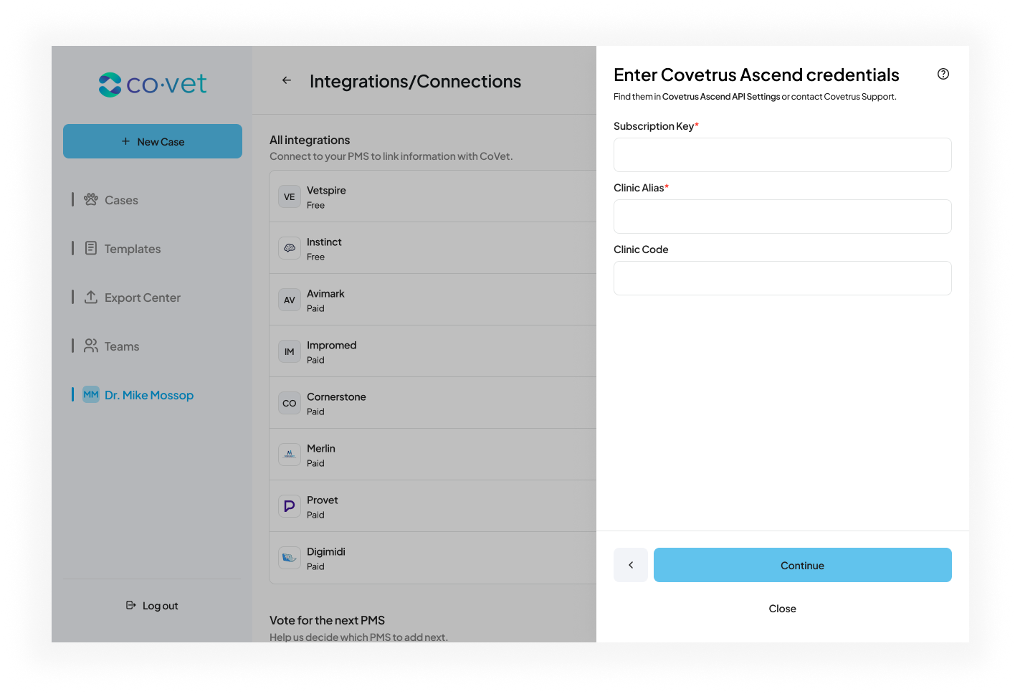Click the Instinct logo icon

(290, 248)
